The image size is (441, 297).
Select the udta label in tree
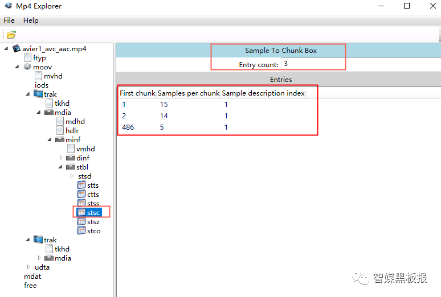tap(42, 267)
